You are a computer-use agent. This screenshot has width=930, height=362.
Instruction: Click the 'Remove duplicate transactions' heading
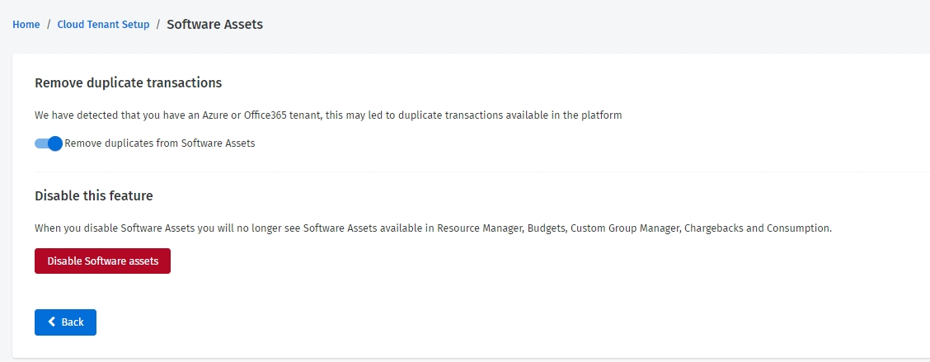pos(128,83)
